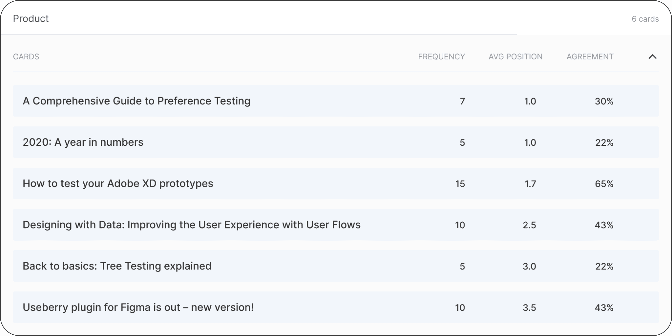This screenshot has width=672, height=336.
Task: Click the 6 cards count label
Action: [645, 19]
